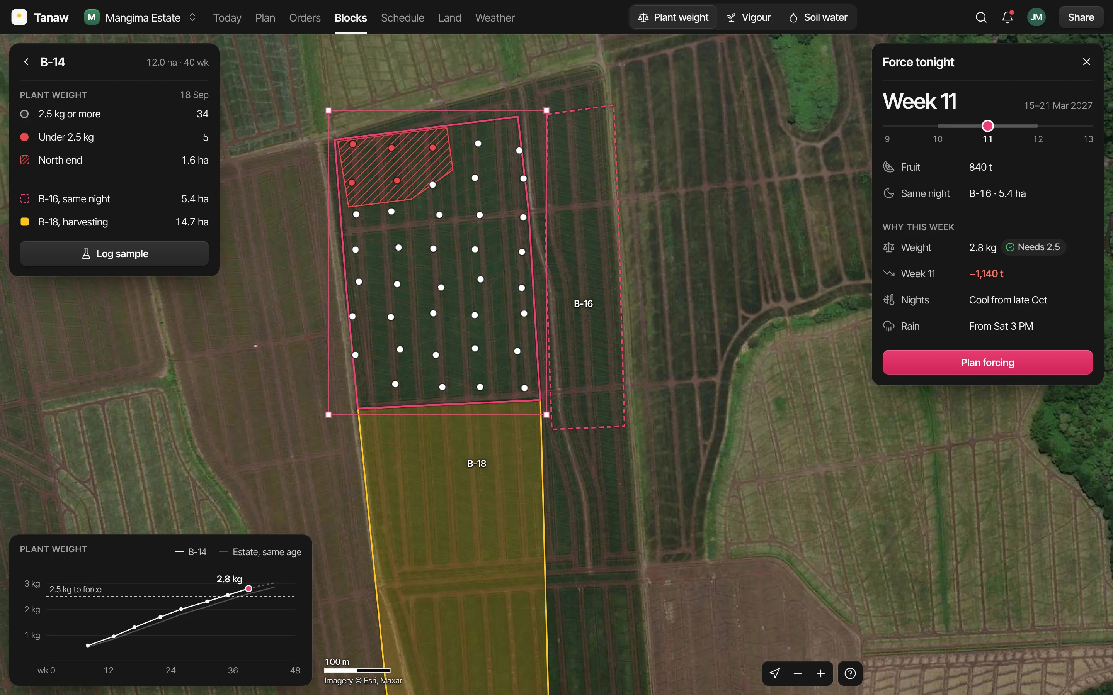Viewport: 1113px width, 695px height.
Task: Click the 2.8 kg point on chart
Action: [x=248, y=588]
